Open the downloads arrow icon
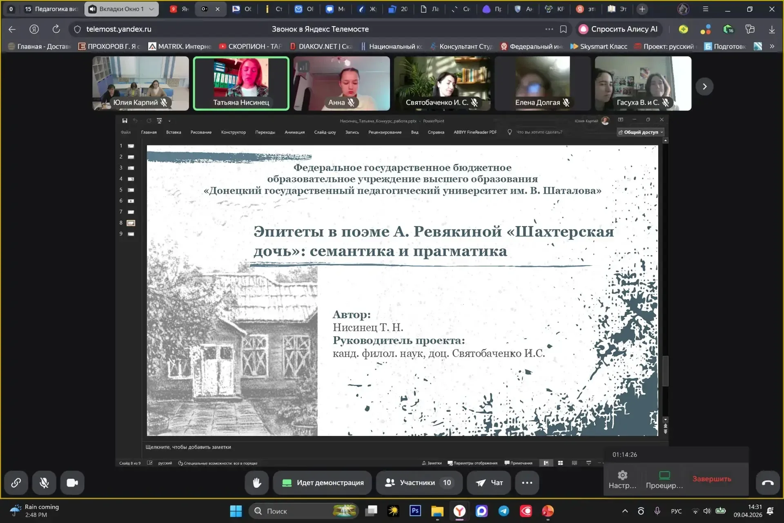The image size is (784, 523). [x=771, y=29]
